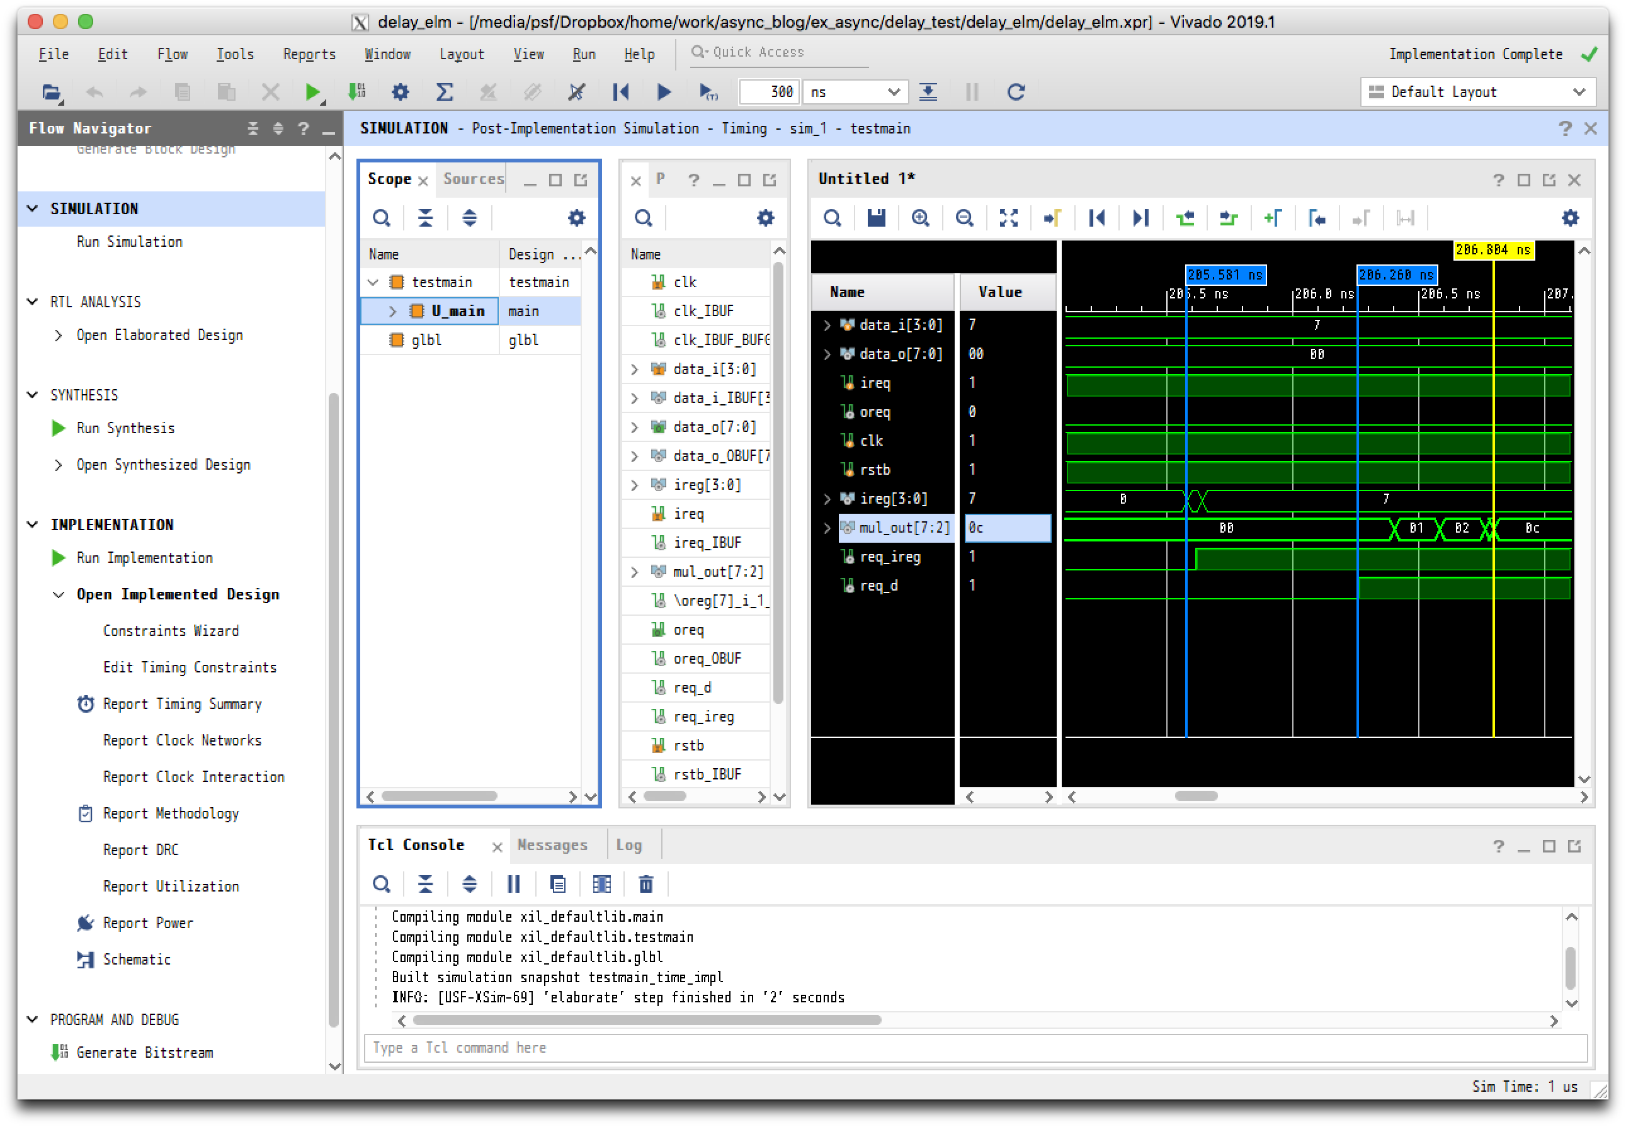The height and width of the screenshot is (1127, 1626).
Task: Toggle Tcl Console pause output button
Action: point(513,884)
